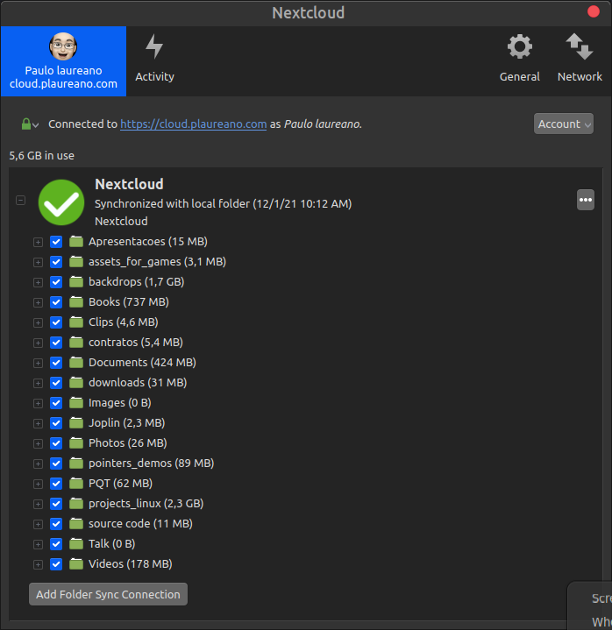Expand the Clips folder
The height and width of the screenshot is (630, 612).
coord(39,322)
